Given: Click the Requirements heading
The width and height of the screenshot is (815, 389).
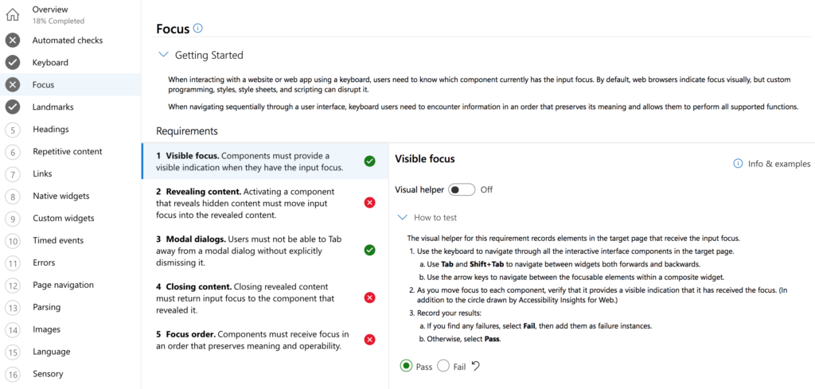Looking at the screenshot, I should [187, 131].
